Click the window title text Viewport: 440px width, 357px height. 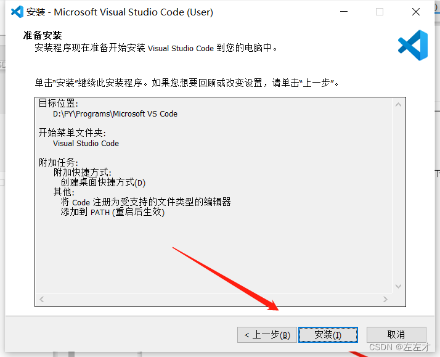(x=120, y=12)
